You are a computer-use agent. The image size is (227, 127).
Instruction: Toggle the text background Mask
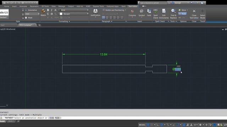tap(29, 18)
